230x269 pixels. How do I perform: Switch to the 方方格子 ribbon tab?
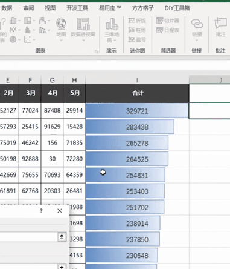pos(142,8)
